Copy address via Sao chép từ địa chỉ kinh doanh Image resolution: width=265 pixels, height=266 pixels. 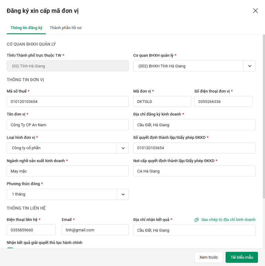[228, 220]
